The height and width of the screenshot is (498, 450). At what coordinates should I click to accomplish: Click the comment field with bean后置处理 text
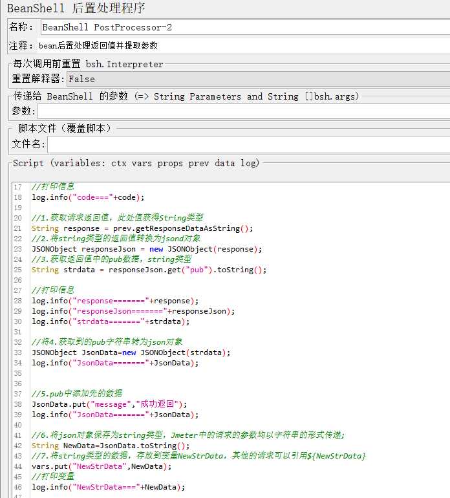(x=244, y=46)
